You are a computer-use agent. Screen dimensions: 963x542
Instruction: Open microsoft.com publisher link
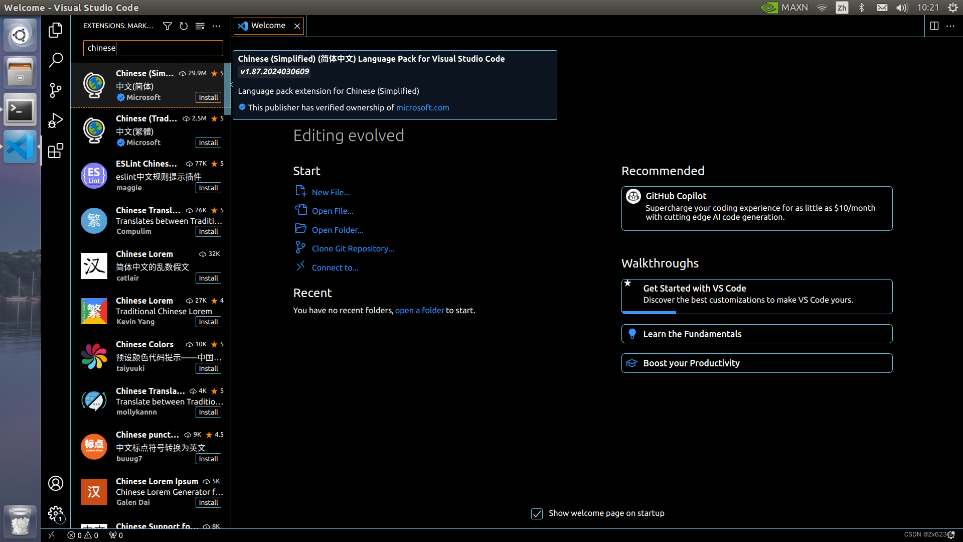[x=423, y=106]
